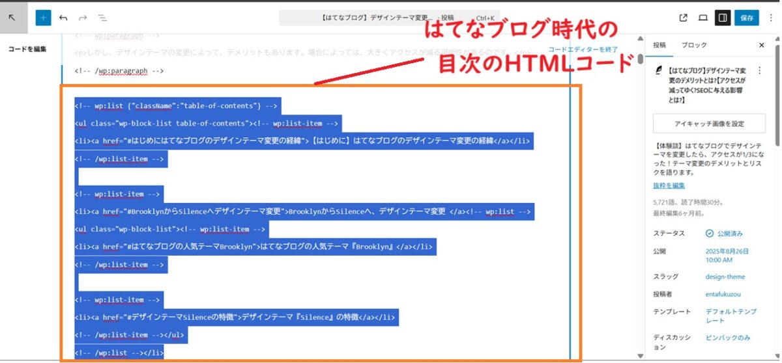The image size is (782, 363).
Task: Click アイキャッチ画像を設定 button
Action: [710, 124]
